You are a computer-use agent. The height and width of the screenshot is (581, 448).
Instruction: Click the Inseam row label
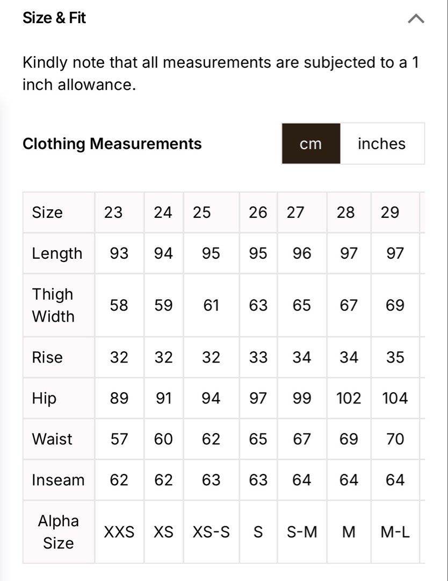click(x=59, y=480)
